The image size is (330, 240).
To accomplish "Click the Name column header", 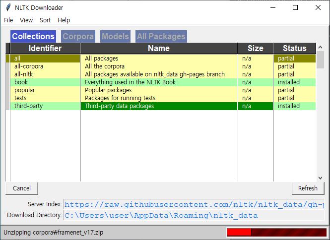I will point(159,48).
